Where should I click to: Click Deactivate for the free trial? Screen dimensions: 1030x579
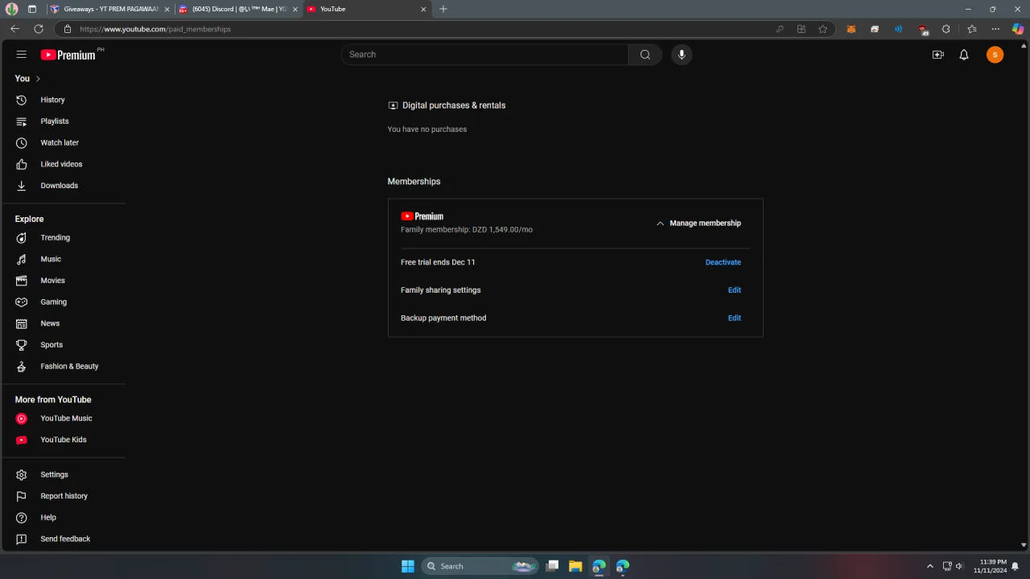click(723, 262)
